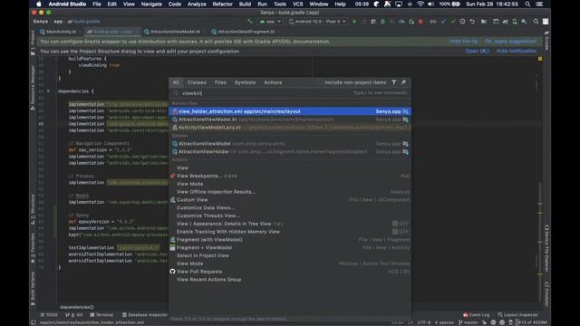Open Event Log tool window
This screenshot has width=580, height=326.
pyautogui.click(x=476, y=315)
